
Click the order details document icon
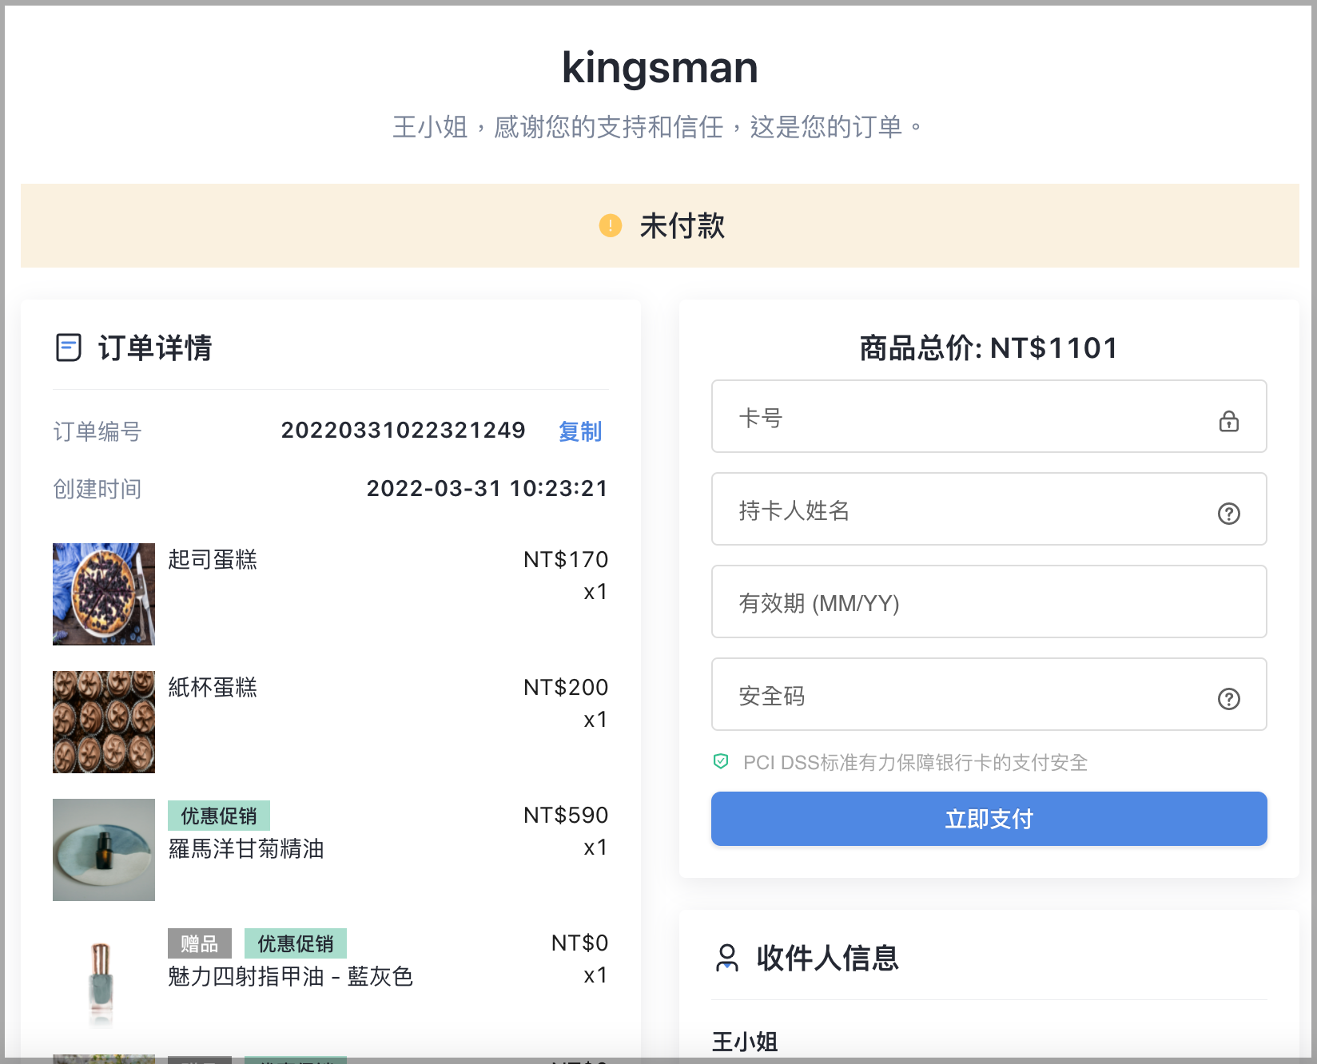pos(69,347)
